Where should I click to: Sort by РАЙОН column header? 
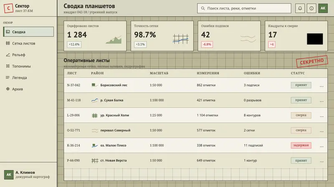[97, 73]
